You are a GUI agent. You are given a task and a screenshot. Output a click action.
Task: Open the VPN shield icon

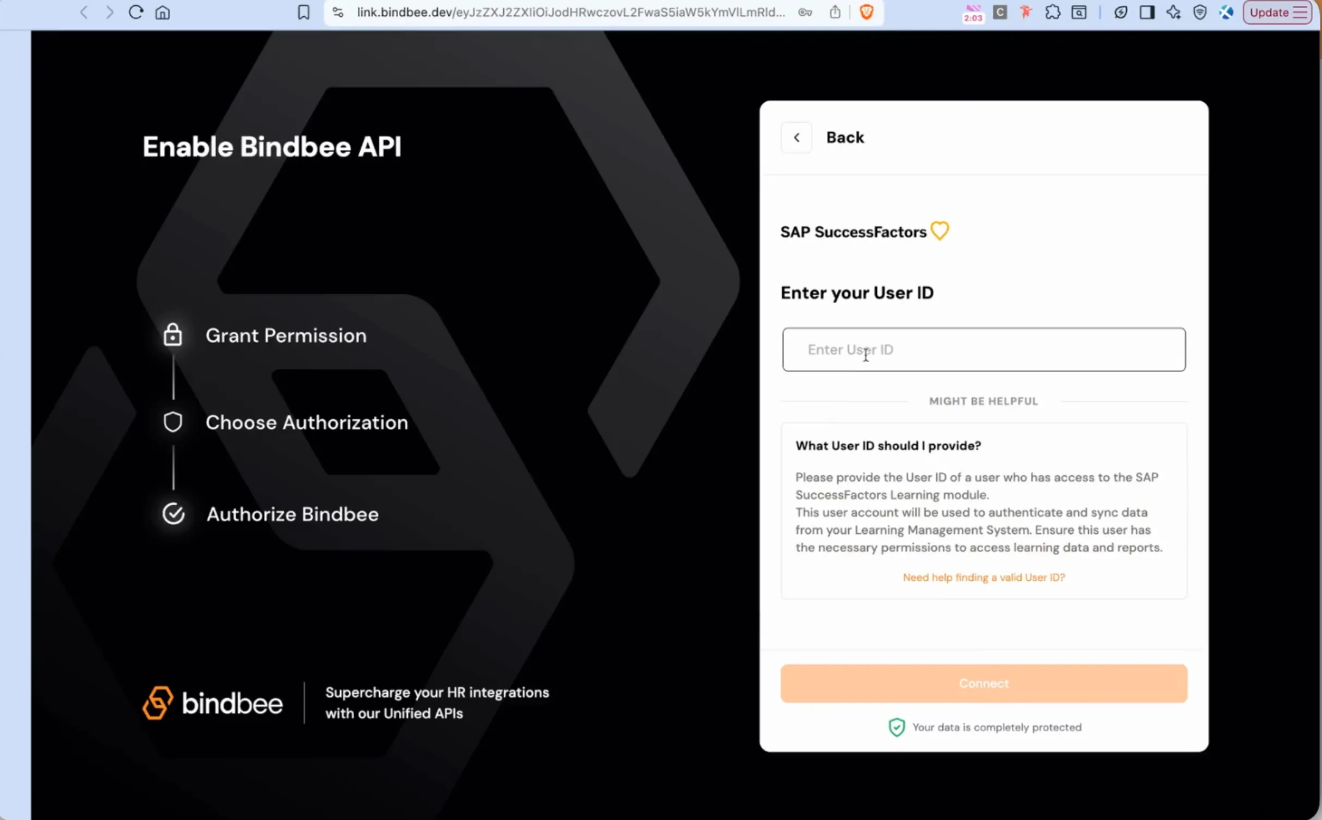point(1200,12)
